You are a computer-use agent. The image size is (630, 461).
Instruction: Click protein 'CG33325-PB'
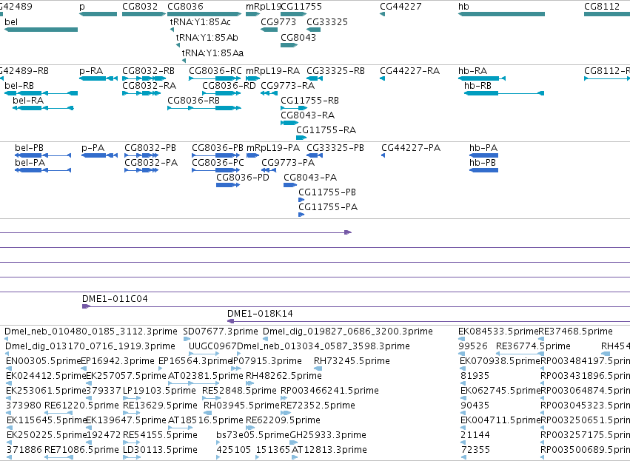(335, 148)
